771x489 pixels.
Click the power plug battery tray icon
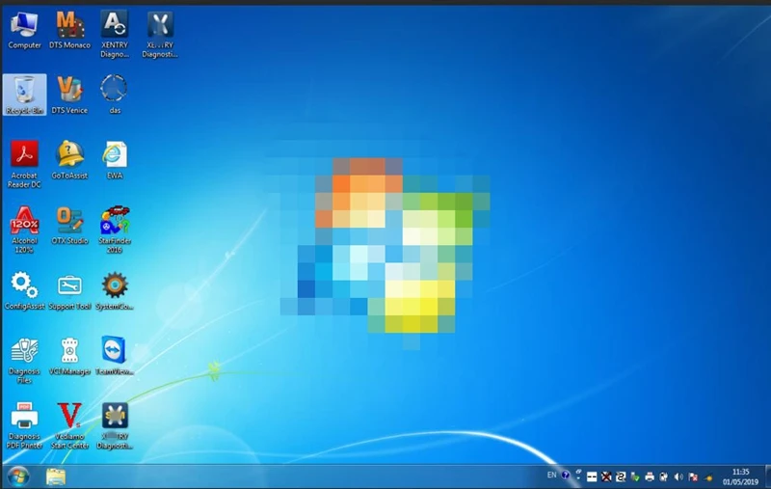(664, 476)
